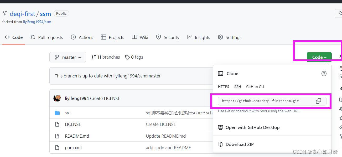
Task: Open the Pull requests tab
Action: (47, 37)
